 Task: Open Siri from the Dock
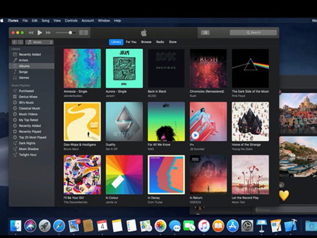(30, 226)
